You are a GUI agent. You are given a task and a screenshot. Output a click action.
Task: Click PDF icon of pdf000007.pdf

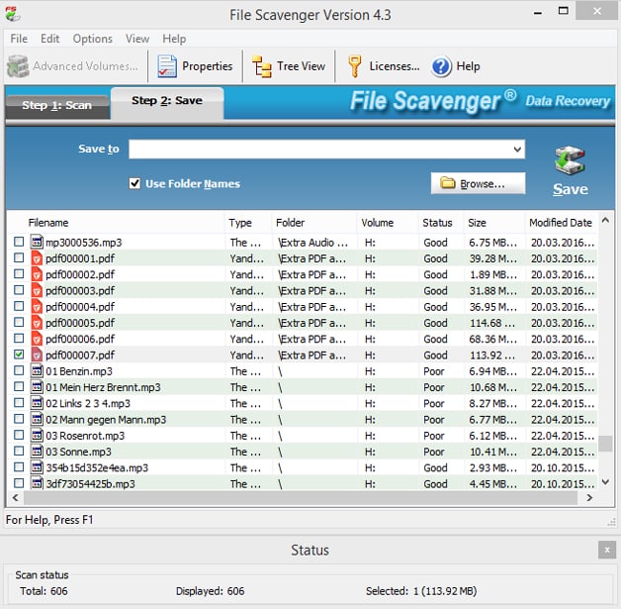click(37, 355)
